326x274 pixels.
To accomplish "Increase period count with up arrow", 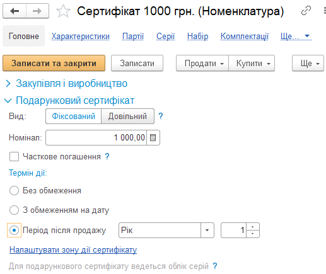I will [253, 227].
